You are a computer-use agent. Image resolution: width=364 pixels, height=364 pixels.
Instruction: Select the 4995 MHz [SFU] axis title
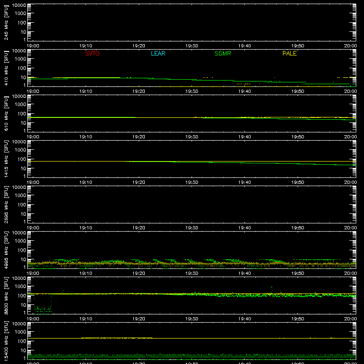6,250
